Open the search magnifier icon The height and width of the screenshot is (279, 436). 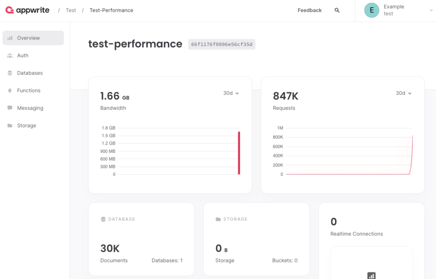(337, 10)
